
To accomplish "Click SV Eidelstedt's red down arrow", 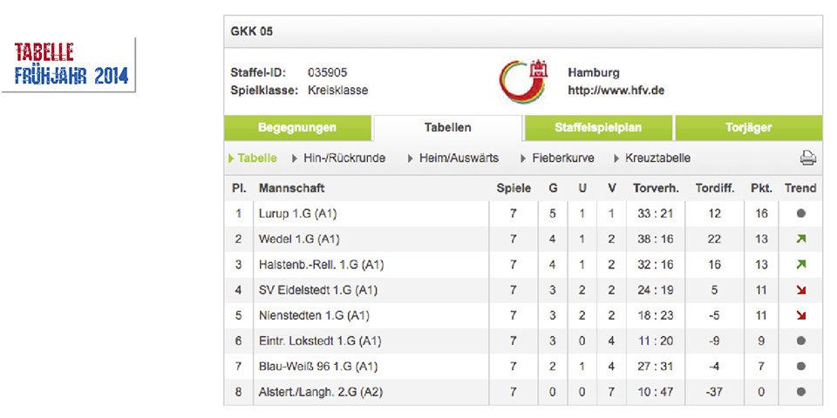I will (800, 290).
